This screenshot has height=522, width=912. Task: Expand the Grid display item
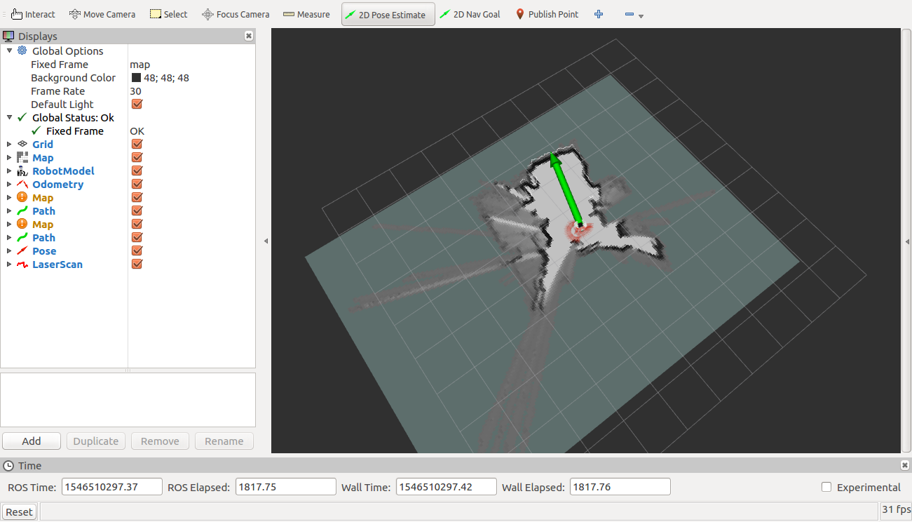pyautogui.click(x=9, y=145)
